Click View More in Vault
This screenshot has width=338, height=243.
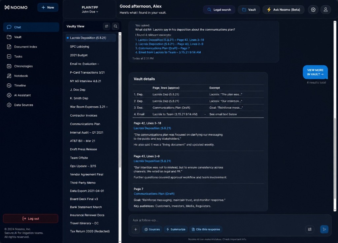pos(315,72)
